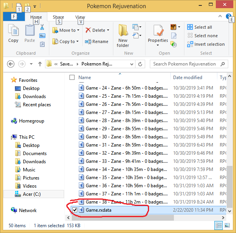
Task: Open the File tab
Action: (14, 17)
